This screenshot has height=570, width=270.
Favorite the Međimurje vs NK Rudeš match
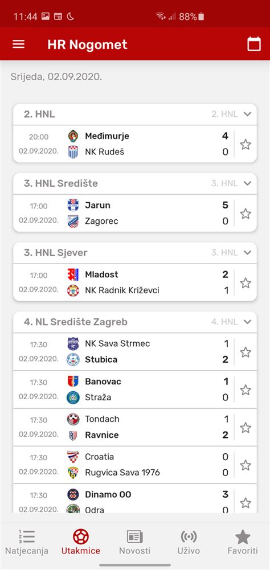point(246,144)
